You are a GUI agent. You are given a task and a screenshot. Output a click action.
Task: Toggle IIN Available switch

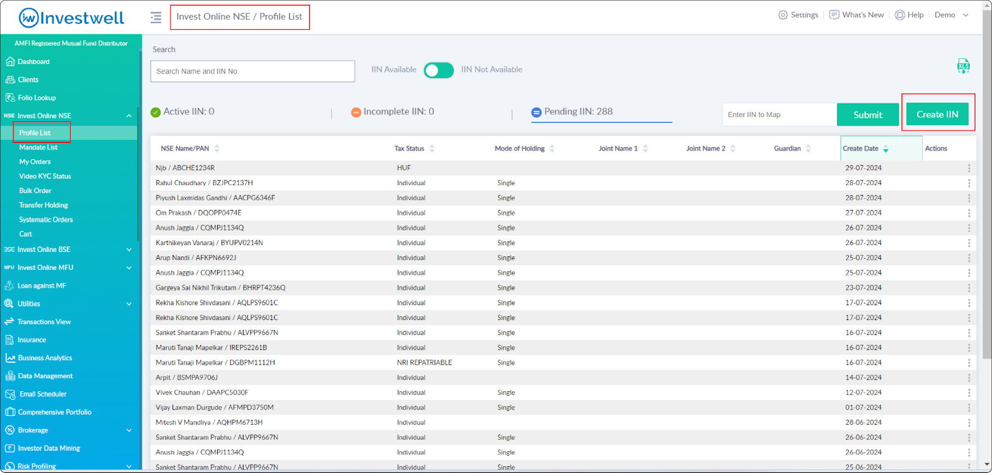click(x=439, y=70)
